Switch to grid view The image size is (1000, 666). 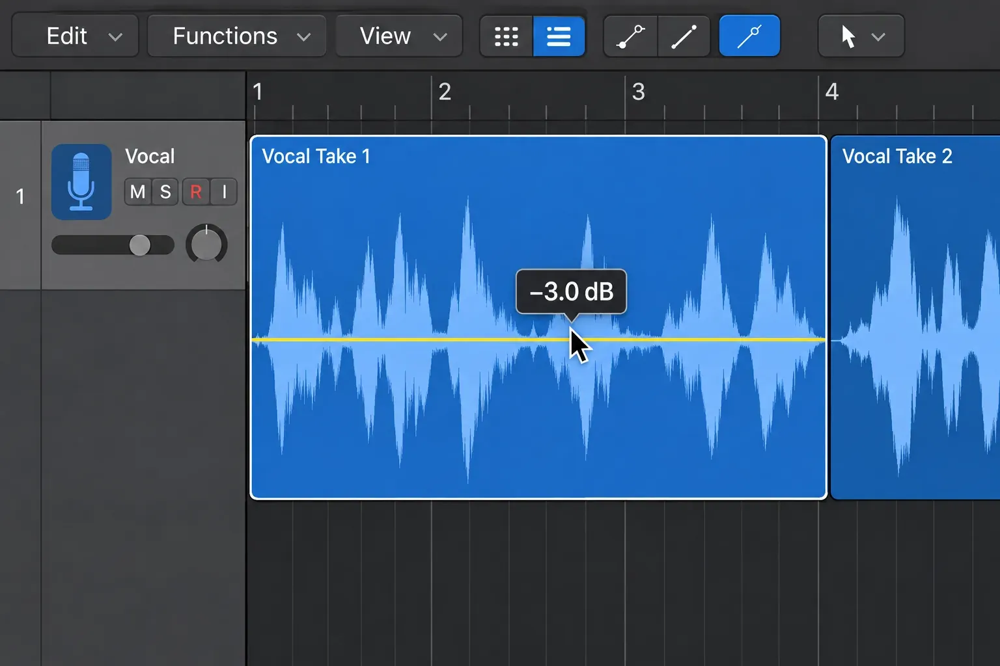pos(507,36)
